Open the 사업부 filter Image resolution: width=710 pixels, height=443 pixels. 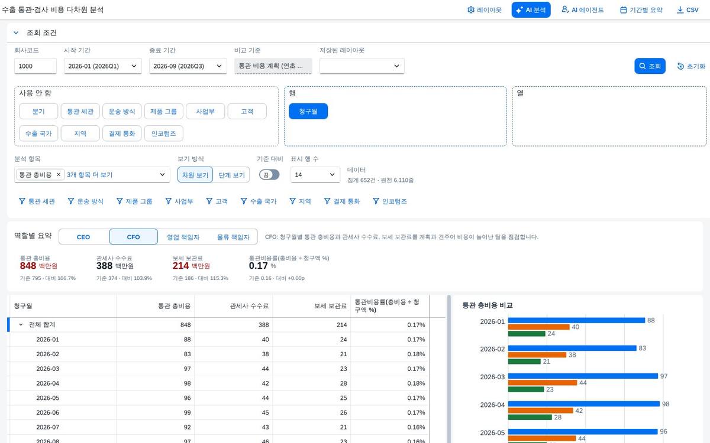(179, 201)
